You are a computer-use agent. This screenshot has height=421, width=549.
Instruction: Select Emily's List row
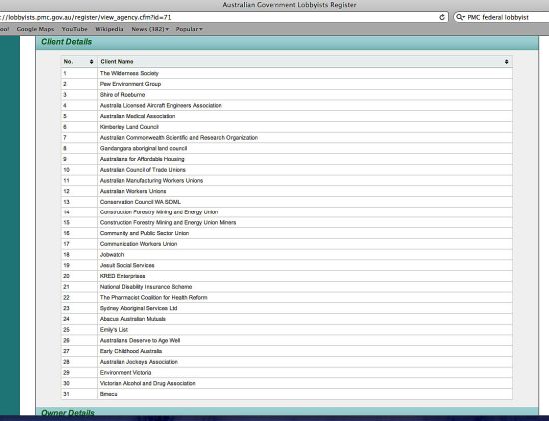286,330
